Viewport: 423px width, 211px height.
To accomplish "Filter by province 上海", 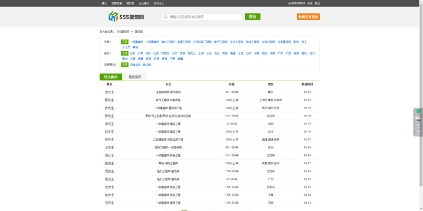I will click(201, 53).
